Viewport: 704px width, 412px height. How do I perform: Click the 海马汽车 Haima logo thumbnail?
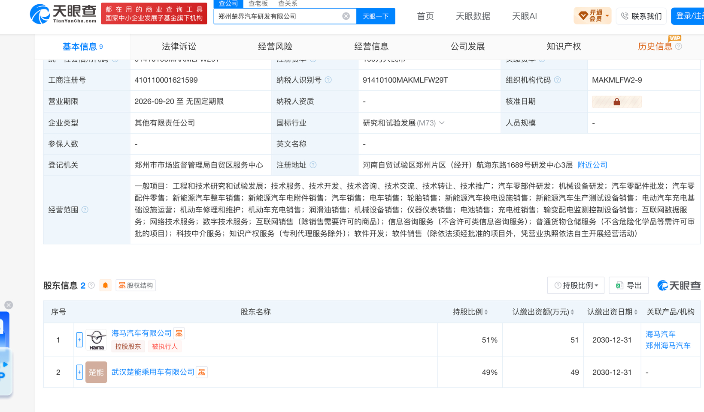point(96,340)
